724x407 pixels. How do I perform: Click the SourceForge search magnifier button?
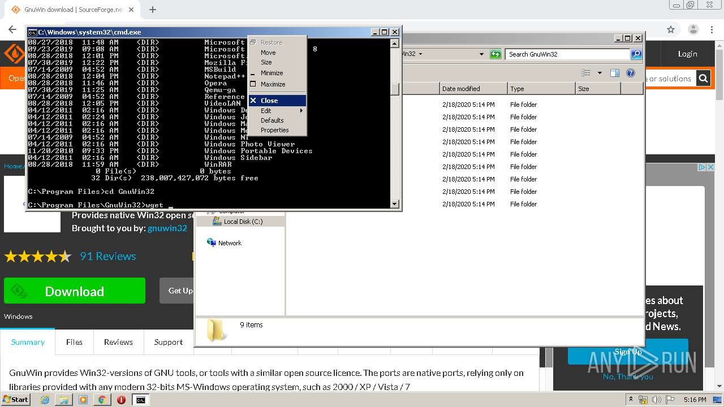(703, 79)
